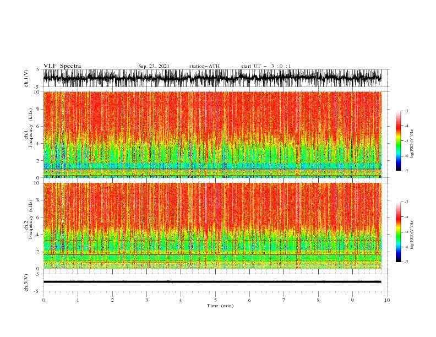Click the "VLF Spectra" plot title
The image size is (436, 337).
pyautogui.click(x=62, y=66)
